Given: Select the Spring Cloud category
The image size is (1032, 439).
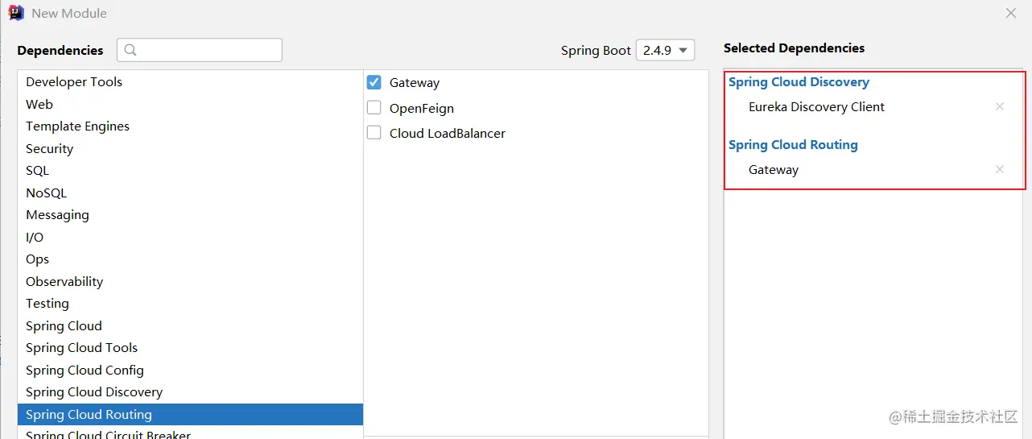Looking at the screenshot, I should (x=190, y=325).
